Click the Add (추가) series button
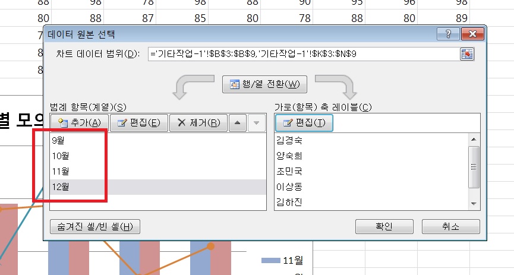The image size is (514, 275). pos(79,123)
